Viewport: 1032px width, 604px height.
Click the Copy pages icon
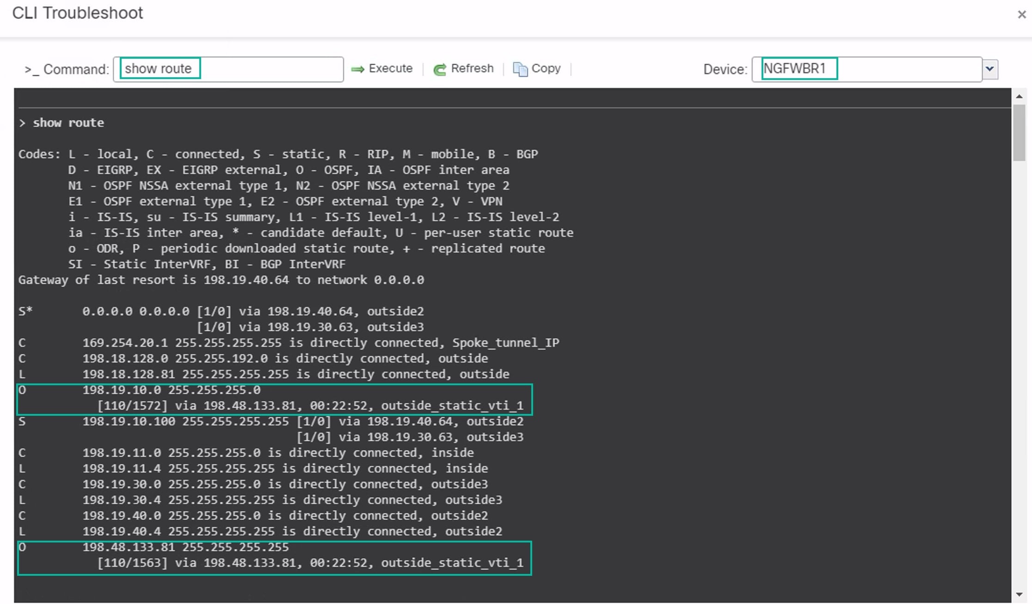[x=520, y=69]
